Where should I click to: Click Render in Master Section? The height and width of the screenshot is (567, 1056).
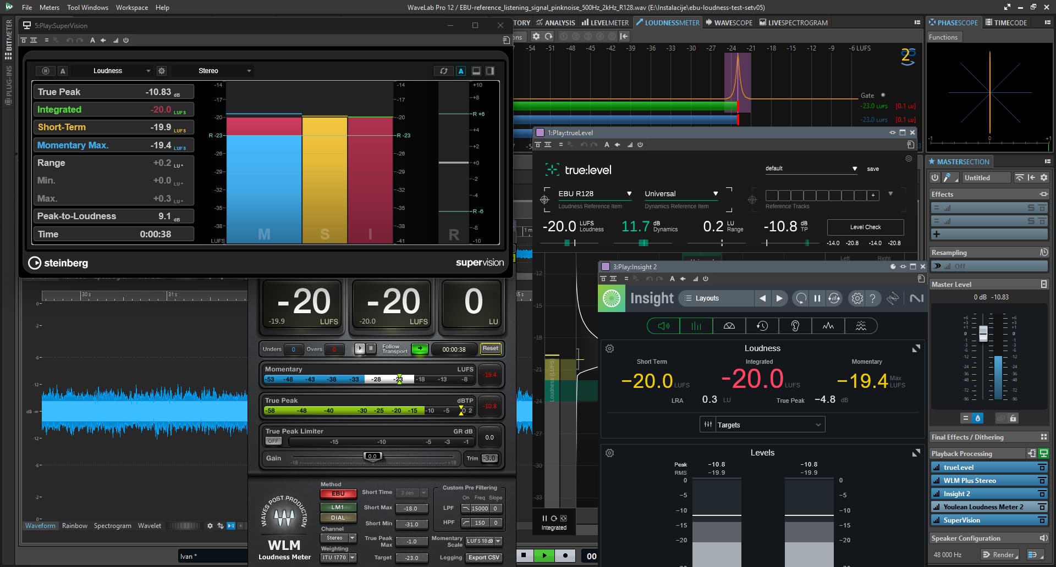tap(1000, 554)
